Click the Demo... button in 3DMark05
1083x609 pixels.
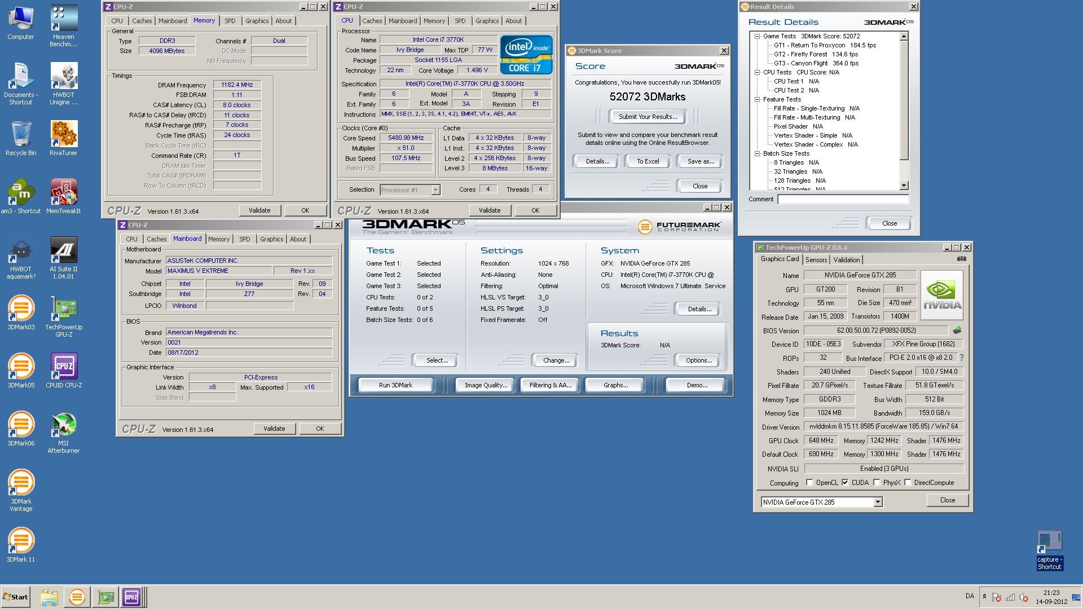697,385
